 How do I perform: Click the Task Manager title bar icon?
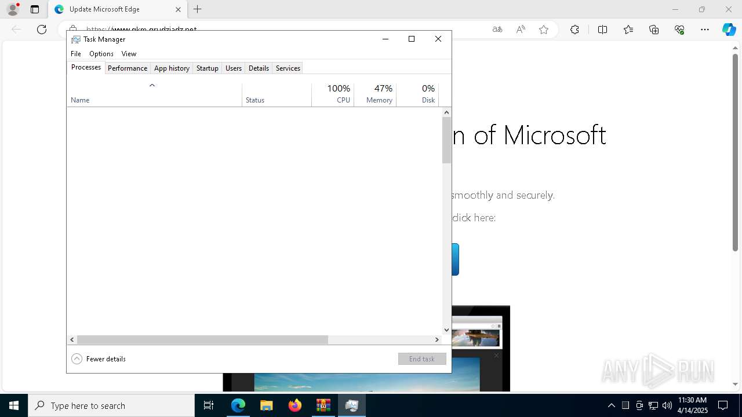pos(76,39)
